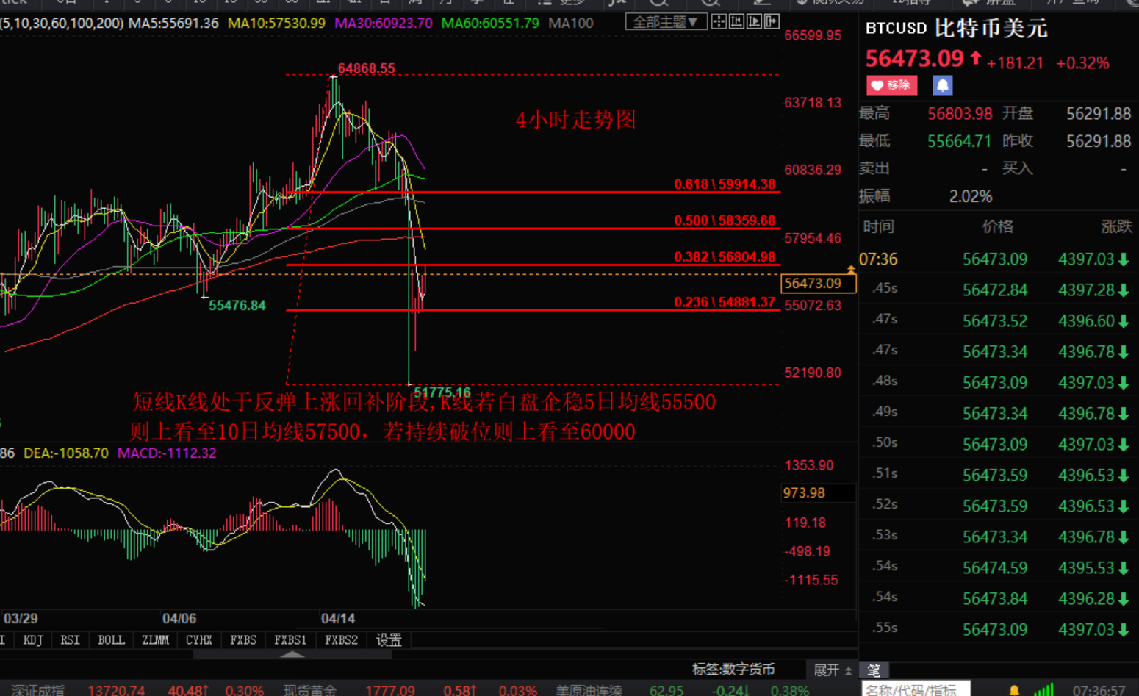Click the MA5:55691.36 moving average label

pyautogui.click(x=173, y=24)
